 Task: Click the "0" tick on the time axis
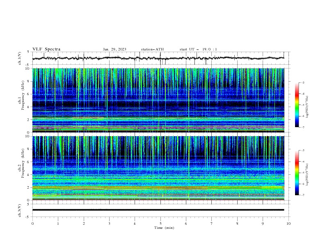pos(32,224)
